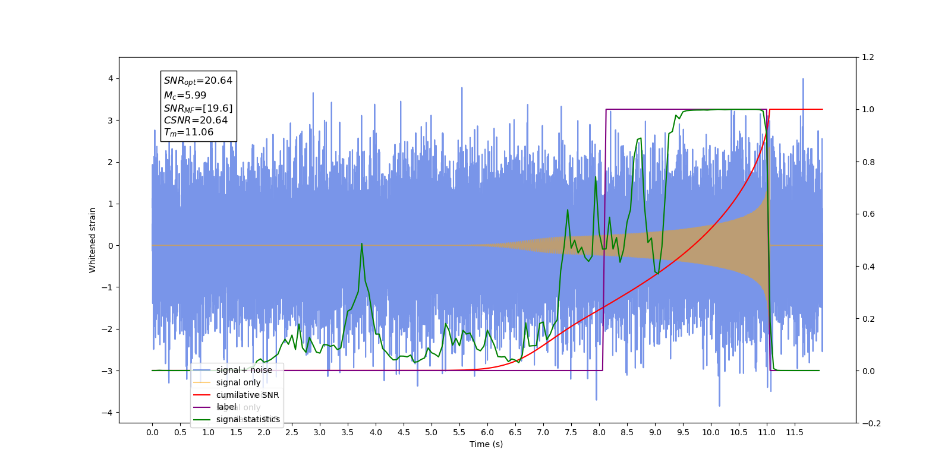Click the x-axis tick label 11.5
Viewport: 951px width, 475px height.
pyautogui.click(x=795, y=432)
